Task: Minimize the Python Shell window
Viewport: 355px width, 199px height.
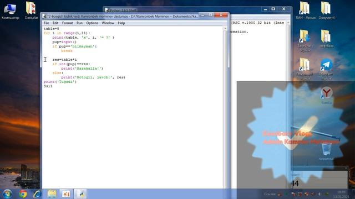Action: pos(265,9)
